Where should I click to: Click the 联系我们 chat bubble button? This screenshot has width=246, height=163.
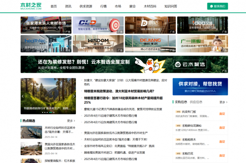(218, 6)
